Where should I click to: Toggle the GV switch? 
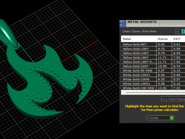180,32
